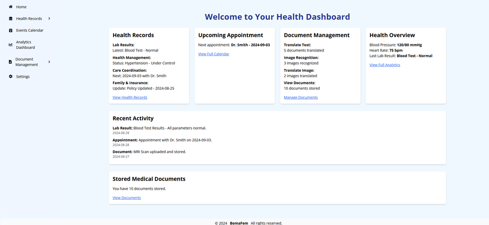The height and width of the screenshot is (225, 489).
Task: Click the Health Overview card title
Action: [x=392, y=35]
